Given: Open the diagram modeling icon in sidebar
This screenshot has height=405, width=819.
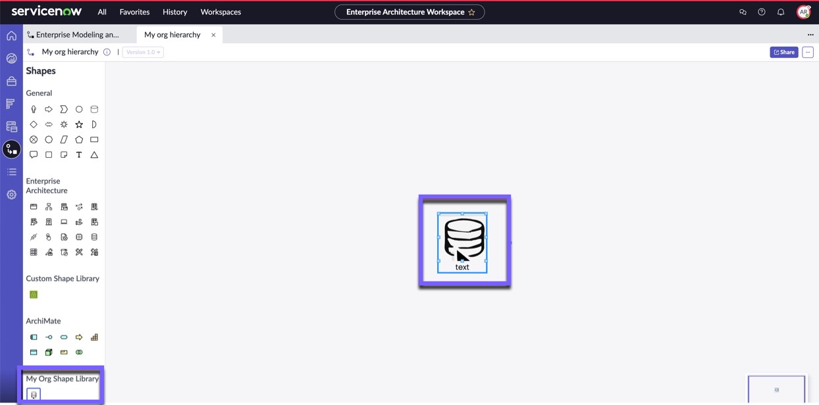Looking at the screenshot, I should [11, 149].
